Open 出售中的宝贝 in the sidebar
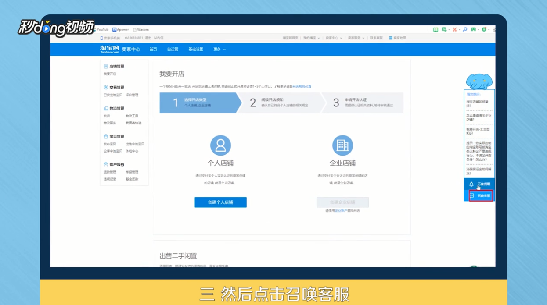The height and width of the screenshot is (305, 547). coord(135,144)
